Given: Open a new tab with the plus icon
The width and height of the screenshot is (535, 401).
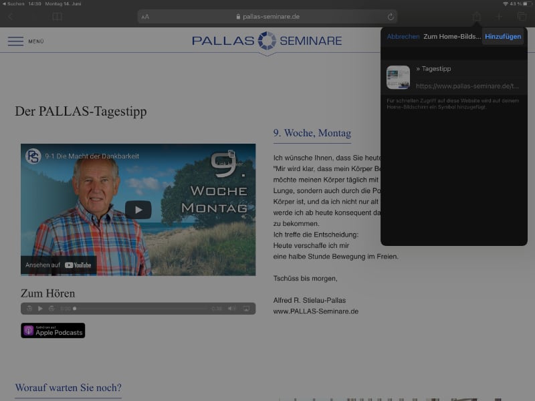Looking at the screenshot, I should coord(499,16).
